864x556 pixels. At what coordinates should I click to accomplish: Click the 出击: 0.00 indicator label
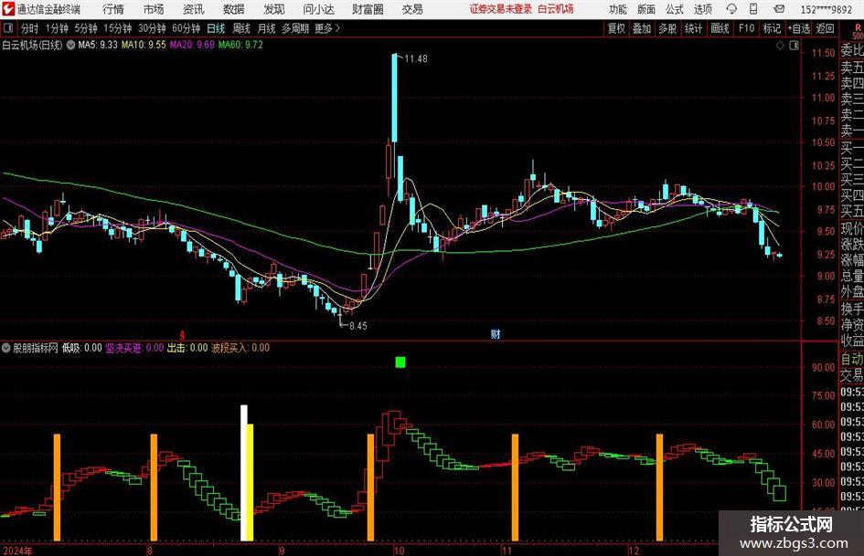187,348
